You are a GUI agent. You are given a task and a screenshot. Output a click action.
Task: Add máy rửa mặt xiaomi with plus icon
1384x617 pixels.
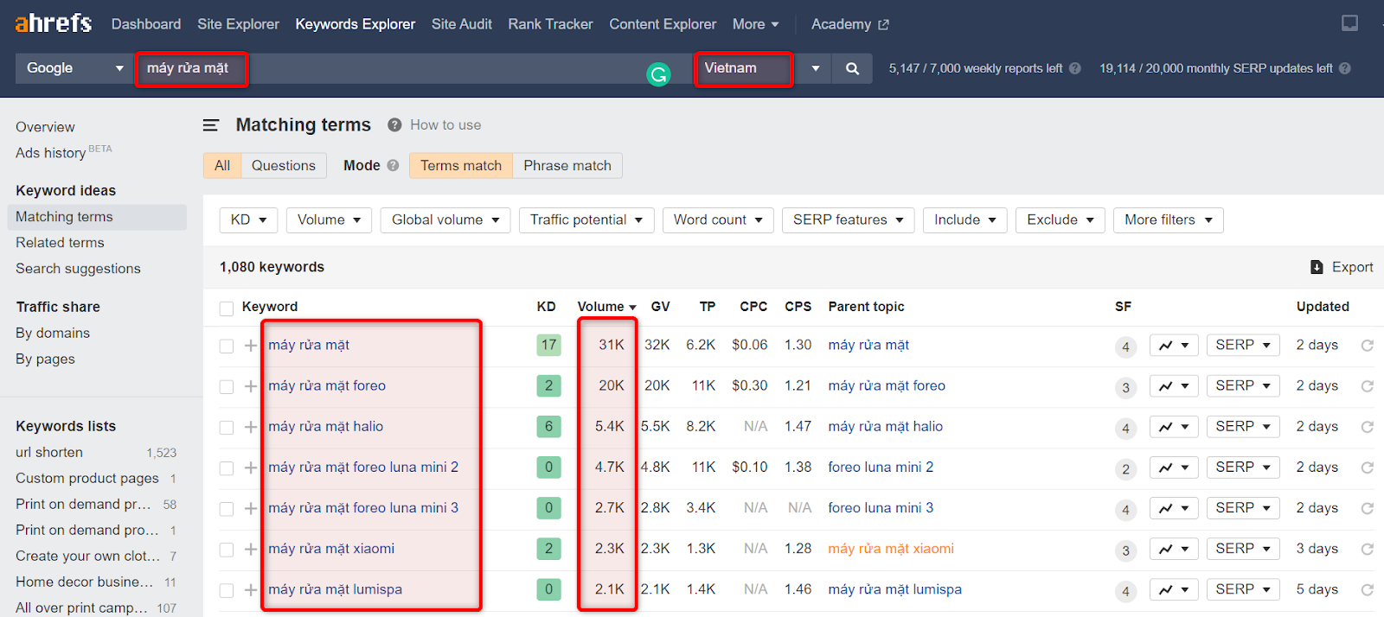pos(251,549)
